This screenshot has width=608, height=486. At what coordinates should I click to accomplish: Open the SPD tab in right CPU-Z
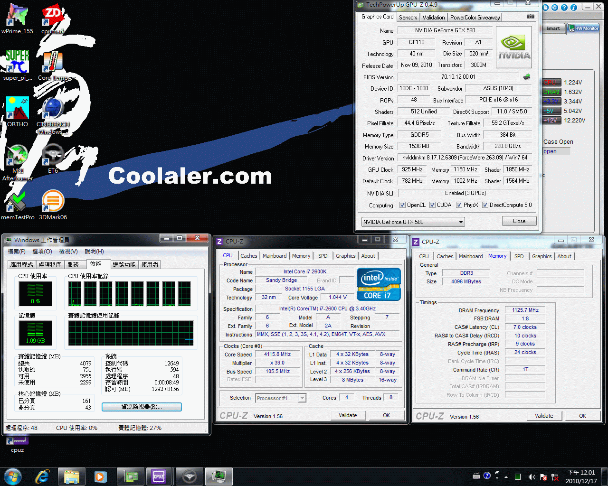coord(519,256)
